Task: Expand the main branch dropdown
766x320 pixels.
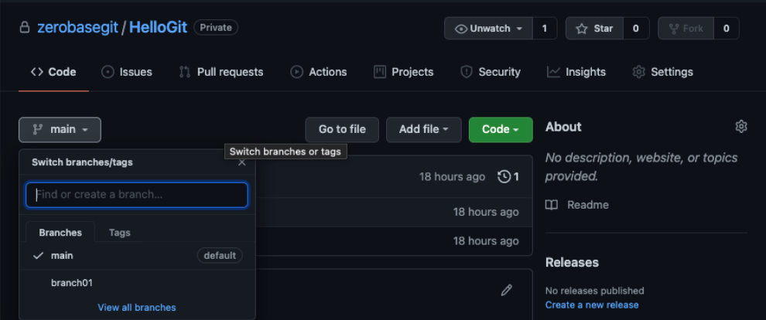Action: (x=60, y=130)
